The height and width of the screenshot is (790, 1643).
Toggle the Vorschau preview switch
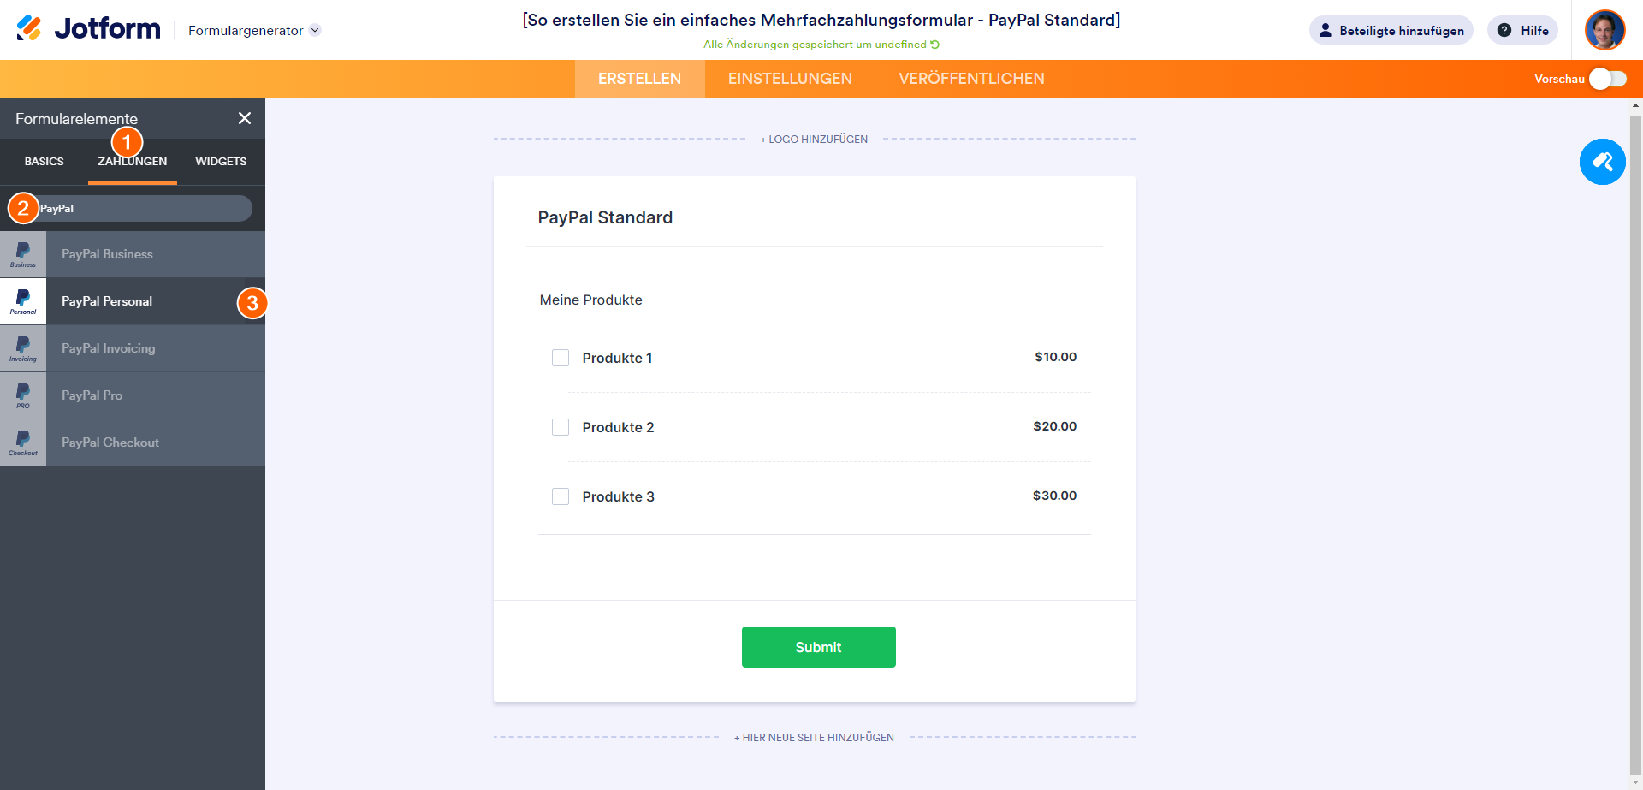1607,79
